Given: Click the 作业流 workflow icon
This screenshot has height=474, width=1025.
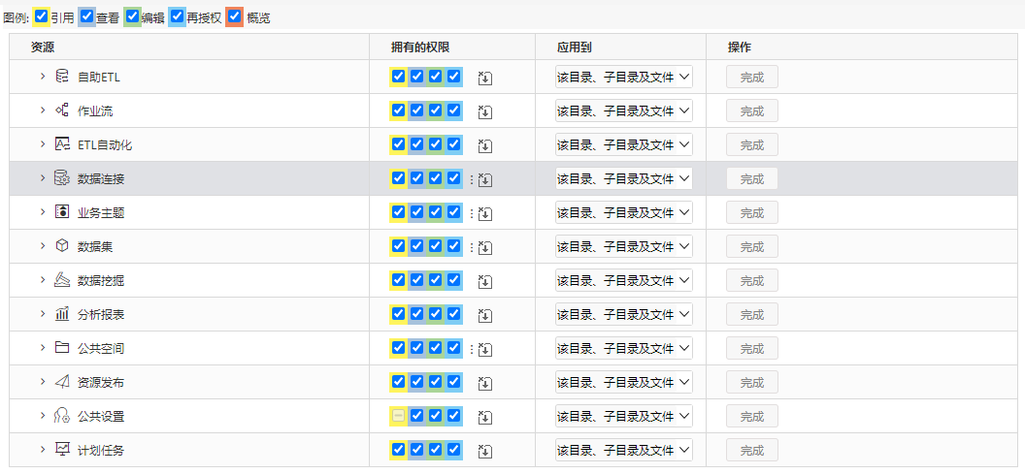Looking at the screenshot, I should (x=62, y=111).
